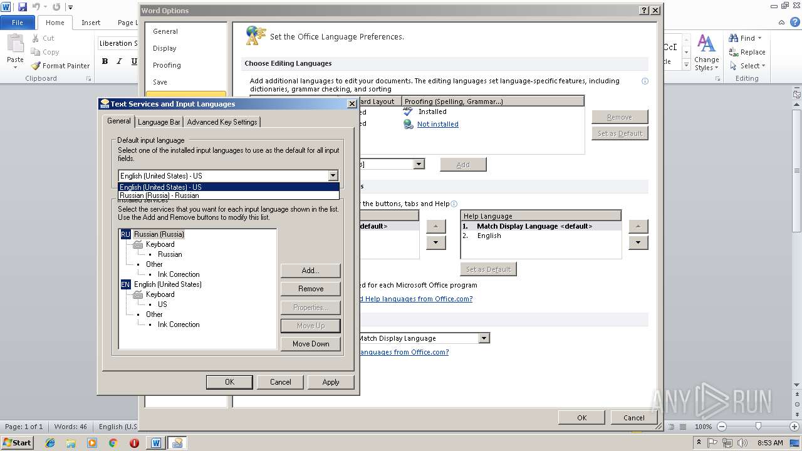This screenshot has height=451, width=802.
Task: Choose English (United States) - US from list
Action: (229, 187)
